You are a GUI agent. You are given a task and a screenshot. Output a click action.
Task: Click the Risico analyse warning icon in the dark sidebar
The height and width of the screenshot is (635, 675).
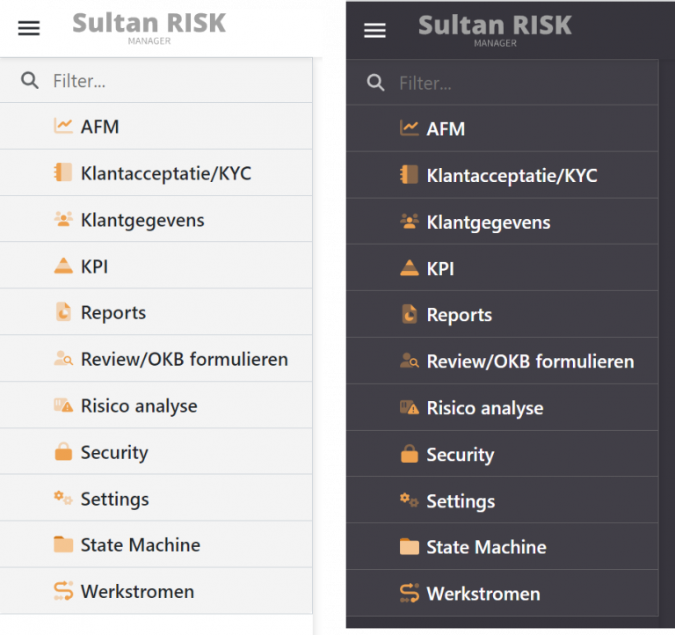click(x=409, y=408)
